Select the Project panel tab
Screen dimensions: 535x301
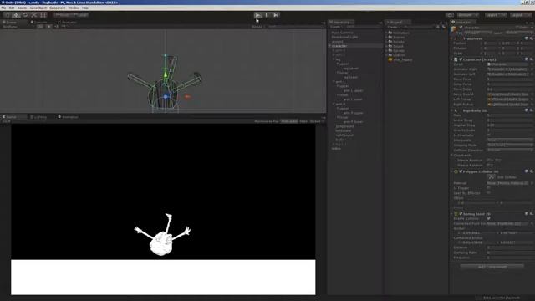[398, 23]
